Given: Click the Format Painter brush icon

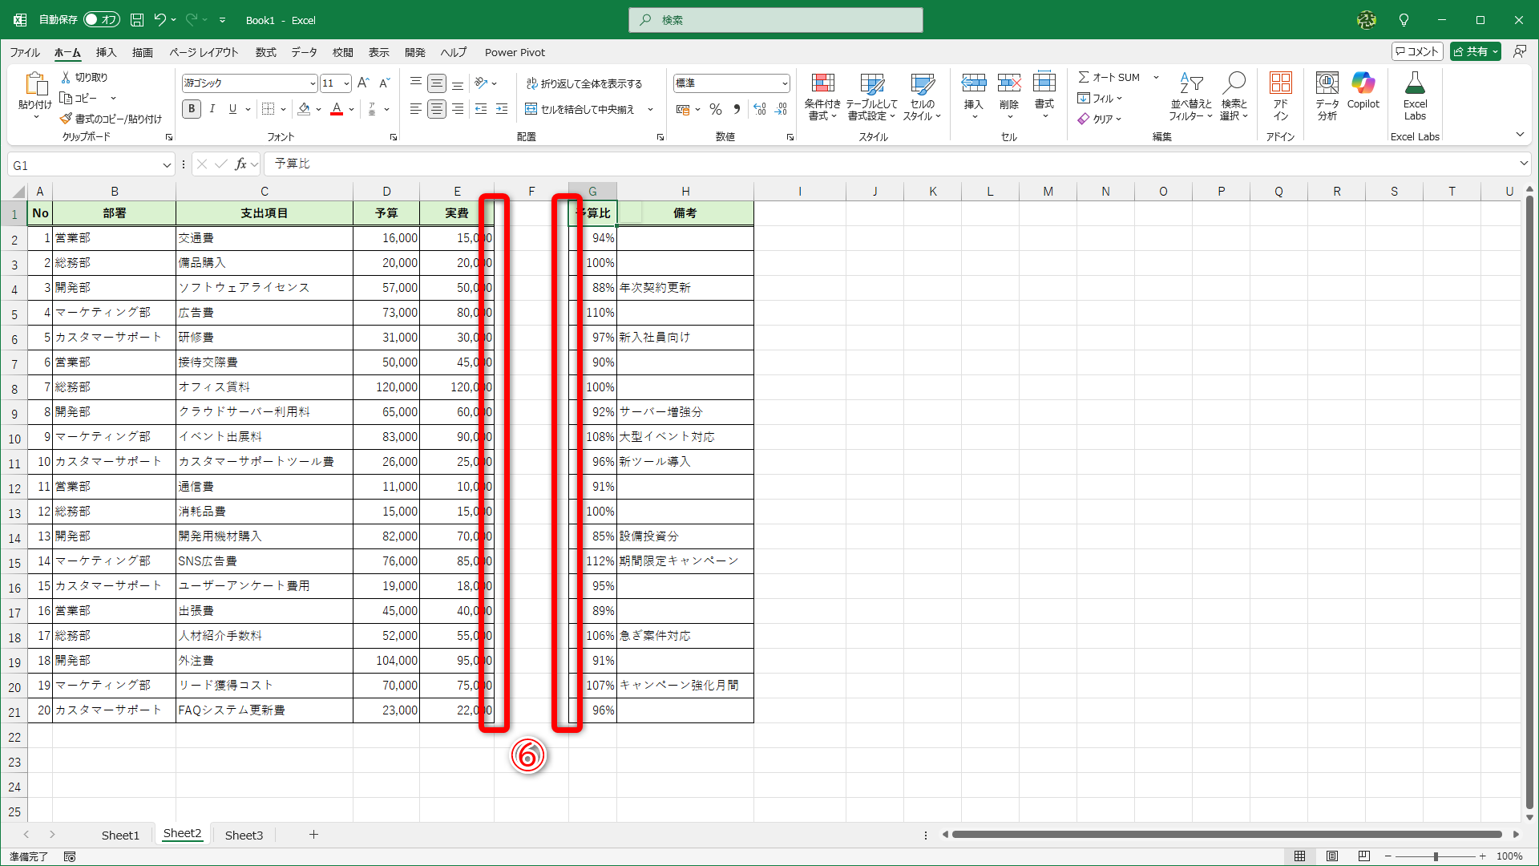Looking at the screenshot, I should click(66, 119).
